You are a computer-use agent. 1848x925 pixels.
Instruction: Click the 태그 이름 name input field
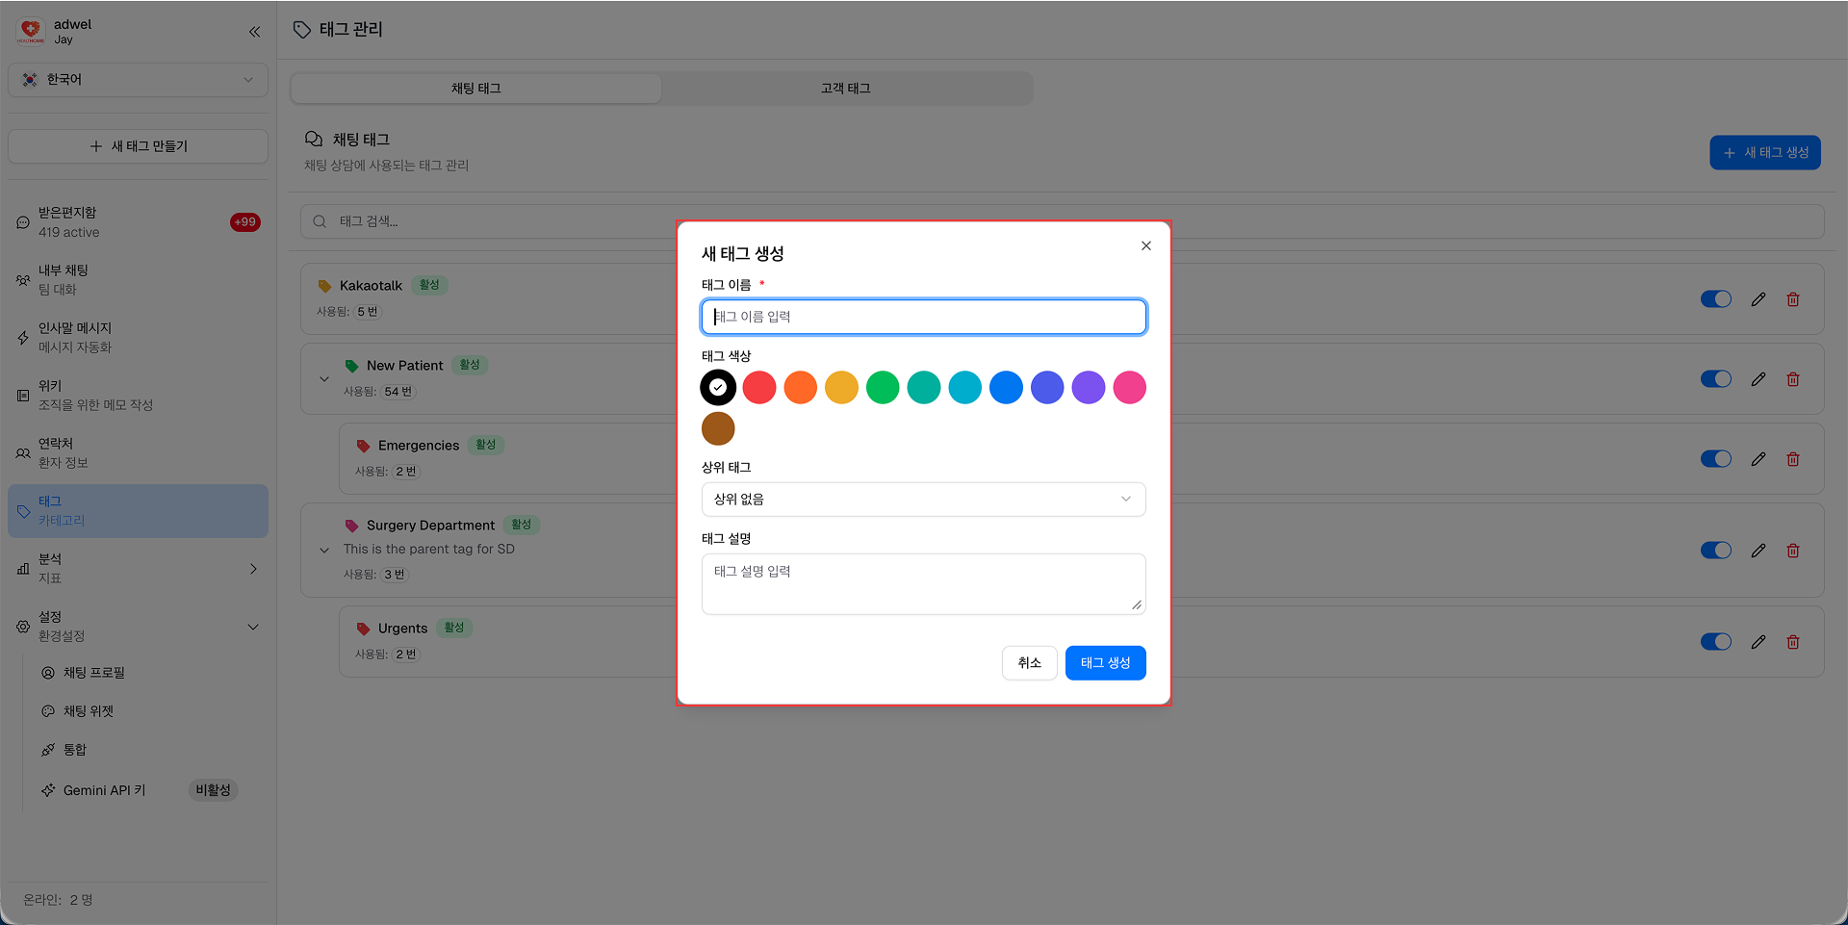pyautogui.click(x=923, y=317)
